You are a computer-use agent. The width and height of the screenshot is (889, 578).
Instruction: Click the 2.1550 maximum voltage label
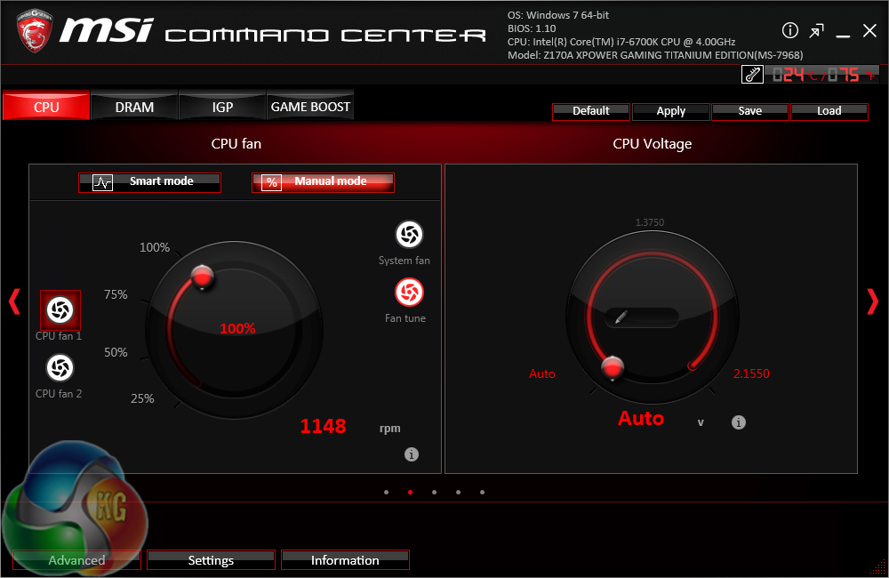click(751, 373)
